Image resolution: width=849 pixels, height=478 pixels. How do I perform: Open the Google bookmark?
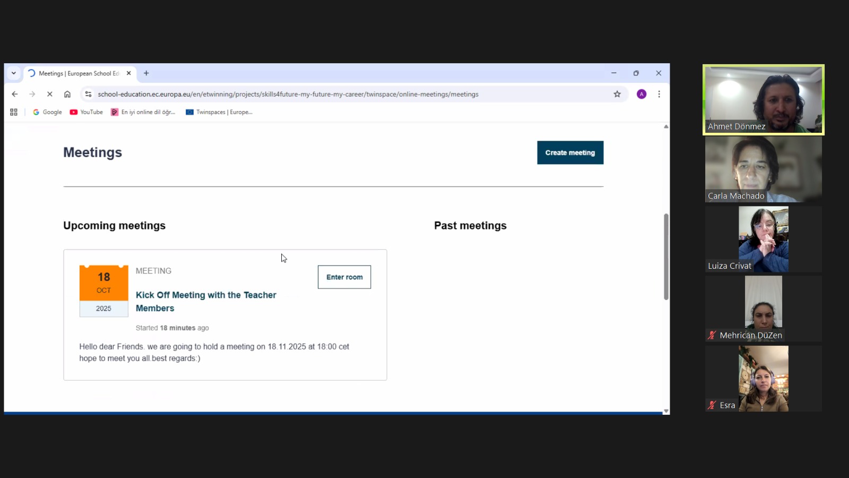(x=47, y=112)
